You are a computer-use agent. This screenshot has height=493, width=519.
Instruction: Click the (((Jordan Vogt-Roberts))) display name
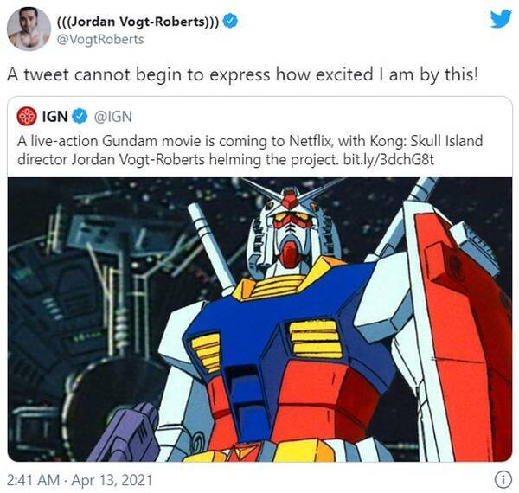point(138,22)
